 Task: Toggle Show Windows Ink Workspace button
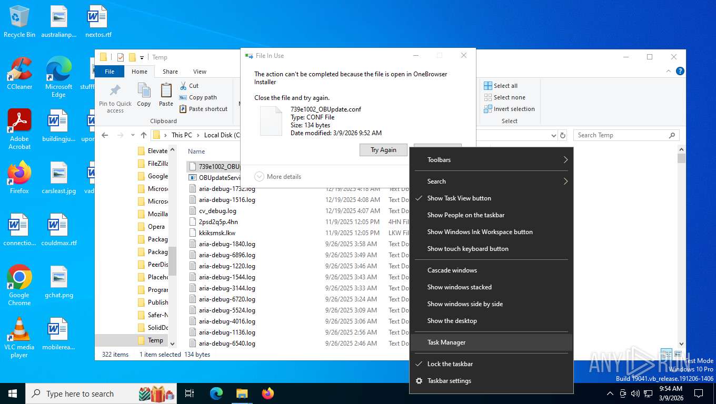[491, 232]
